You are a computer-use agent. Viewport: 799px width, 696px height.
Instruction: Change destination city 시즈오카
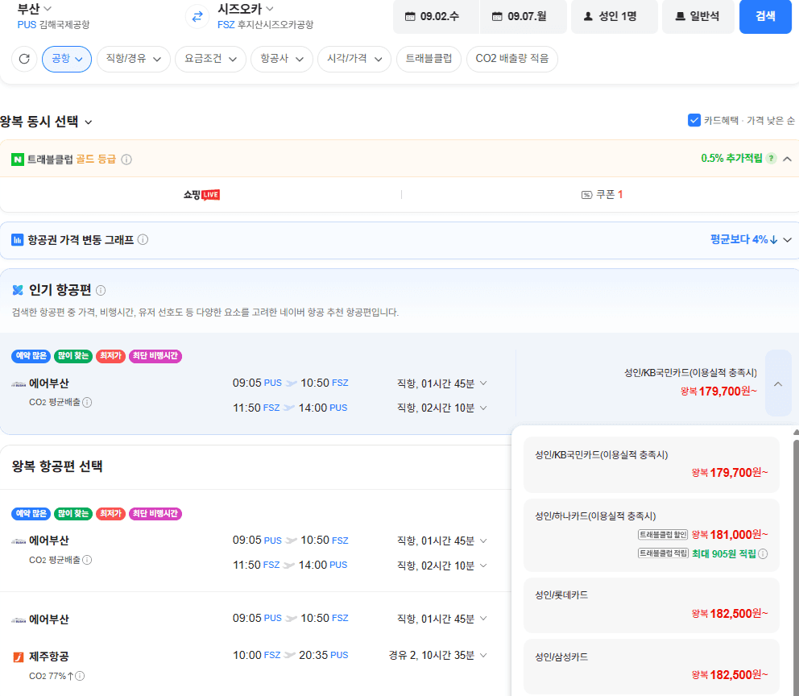click(246, 9)
